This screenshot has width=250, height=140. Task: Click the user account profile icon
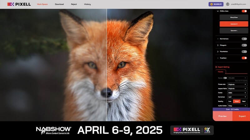(227, 4)
